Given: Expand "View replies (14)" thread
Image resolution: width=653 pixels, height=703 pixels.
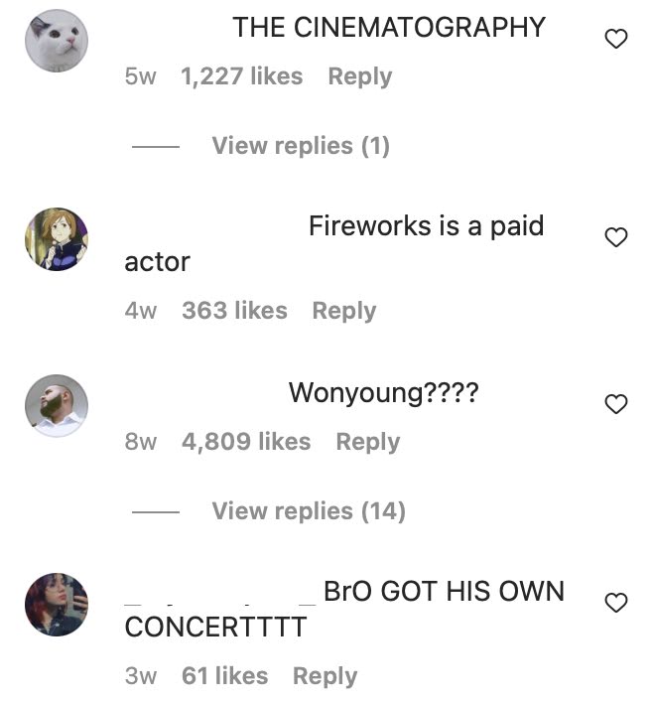Looking at the screenshot, I should tap(309, 511).
